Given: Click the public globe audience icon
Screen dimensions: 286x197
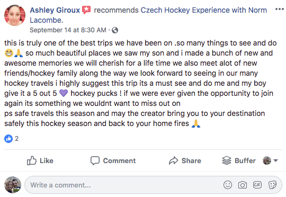Looking at the screenshot, I should pyautogui.click(x=115, y=30).
